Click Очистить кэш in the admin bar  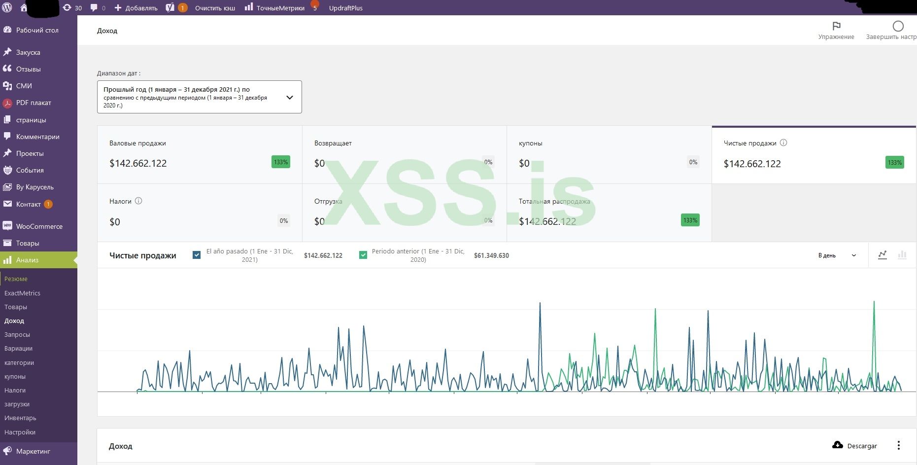(x=215, y=8)
